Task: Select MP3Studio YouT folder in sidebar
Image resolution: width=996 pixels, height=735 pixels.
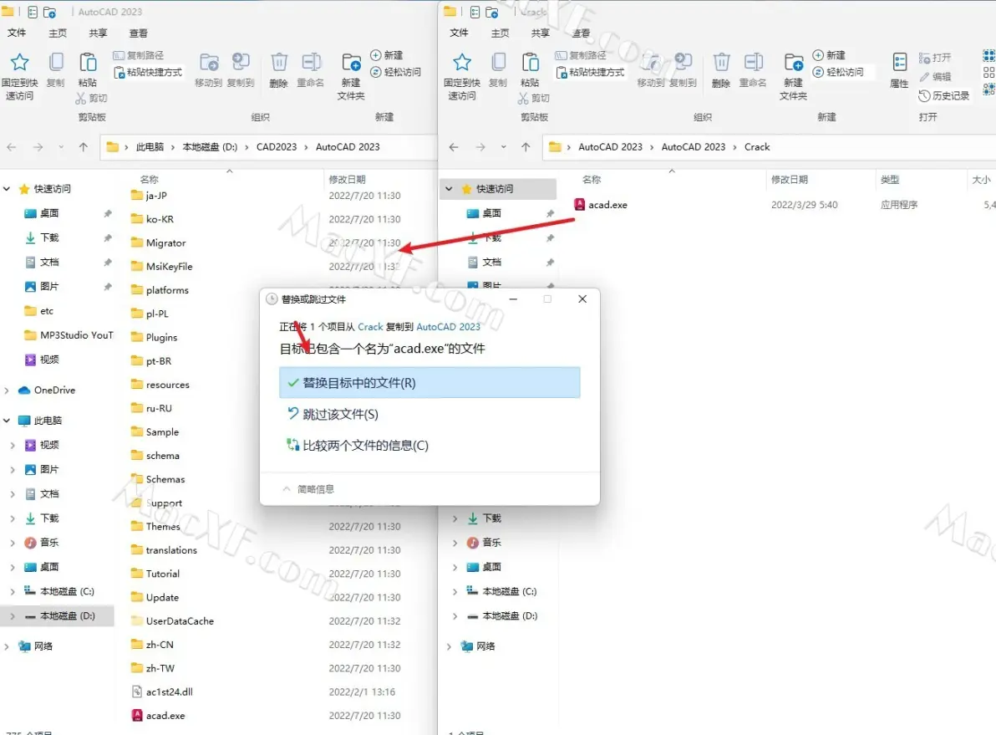Action: point(69,335)
